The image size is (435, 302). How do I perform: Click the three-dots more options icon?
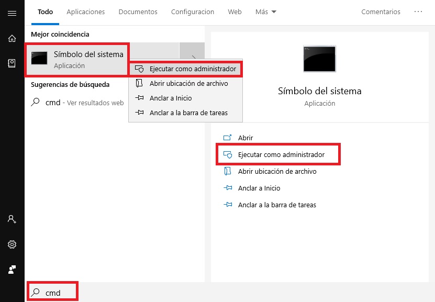(418, 12)
